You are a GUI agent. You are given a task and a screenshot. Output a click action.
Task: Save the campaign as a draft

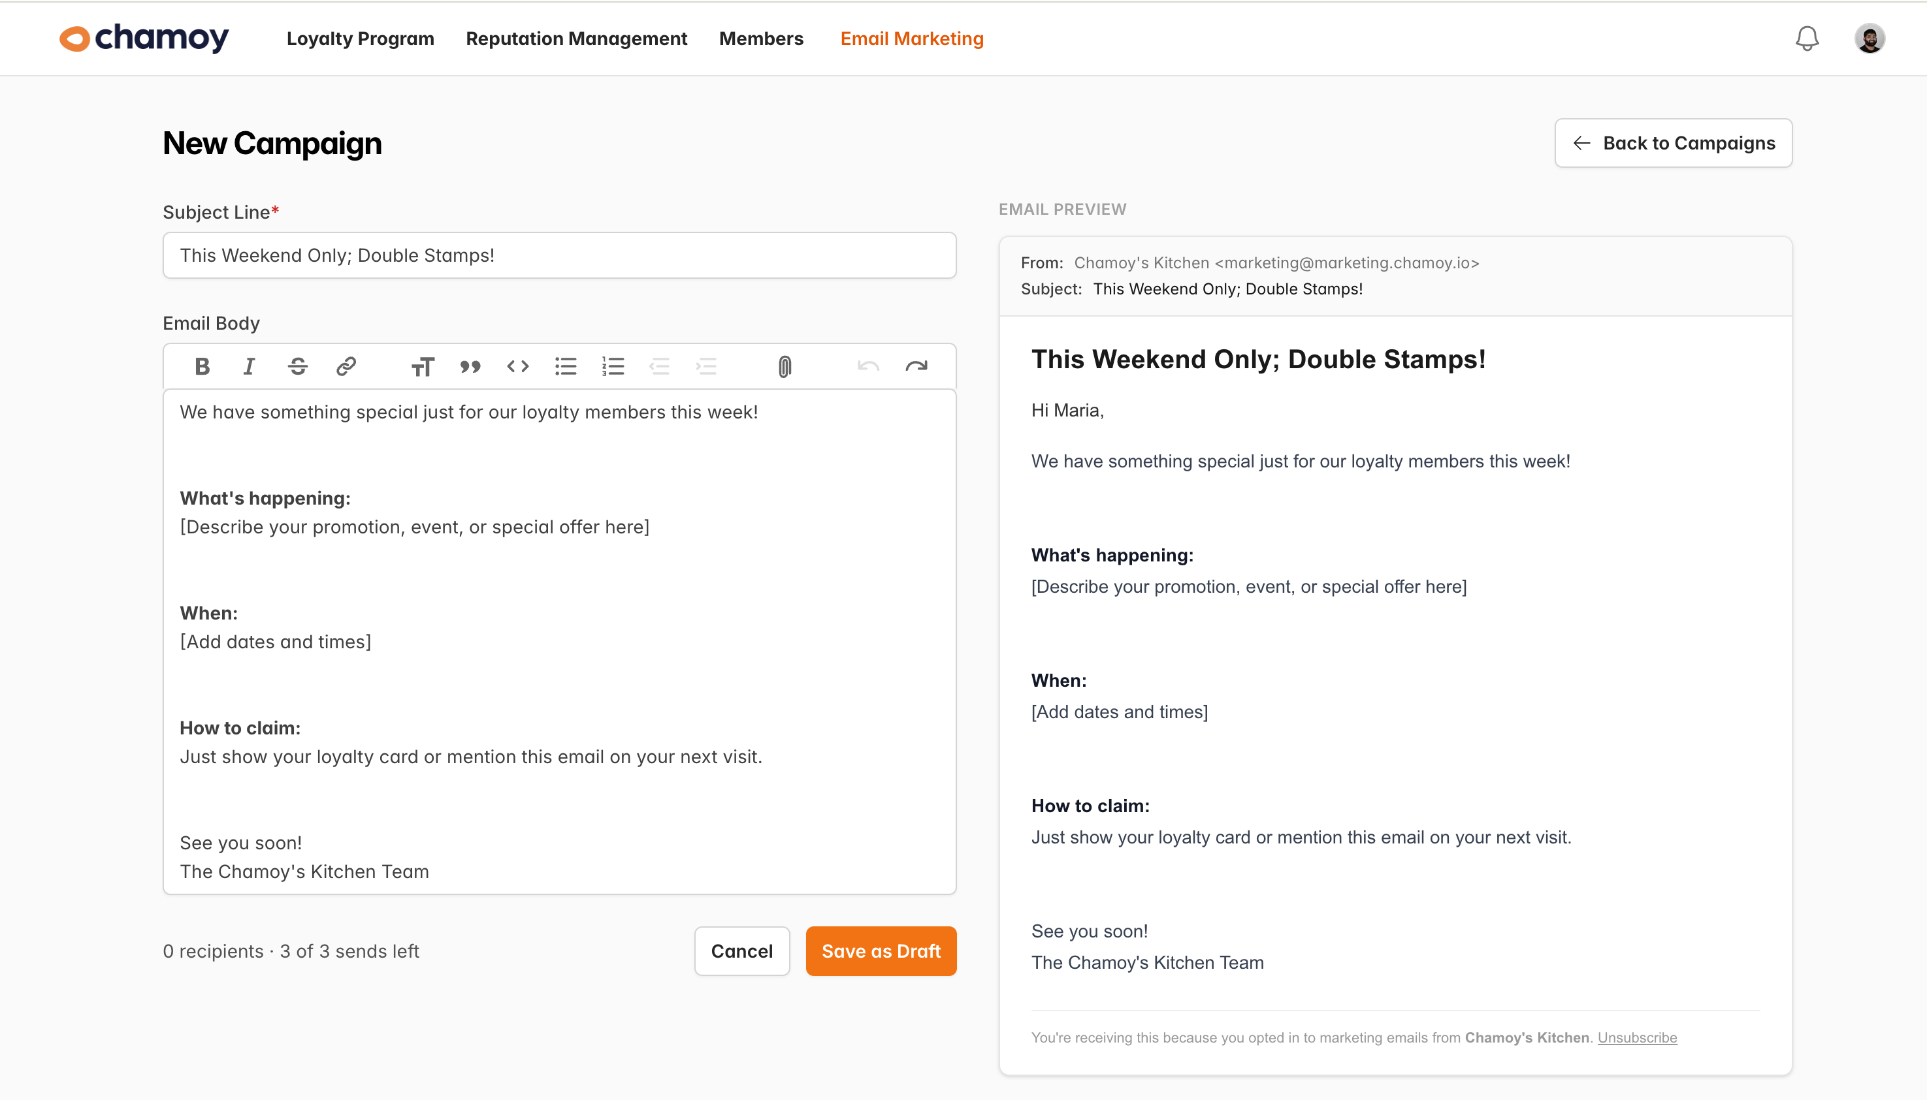point(881,951)
